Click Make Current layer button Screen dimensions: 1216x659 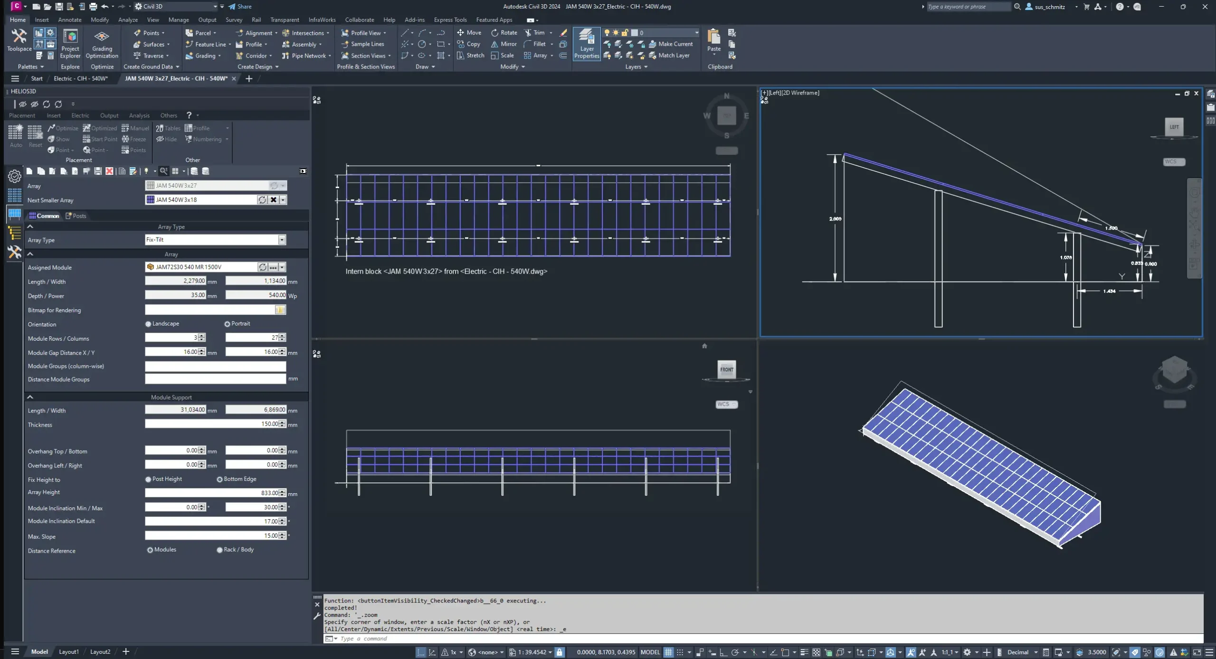coord(671,44)
